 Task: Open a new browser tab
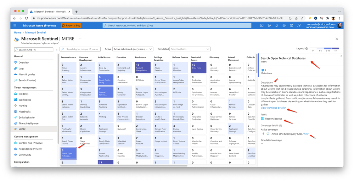(x=76, y=12)
